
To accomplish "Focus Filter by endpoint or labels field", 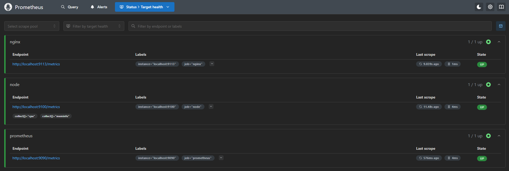I will pos(310,26).
